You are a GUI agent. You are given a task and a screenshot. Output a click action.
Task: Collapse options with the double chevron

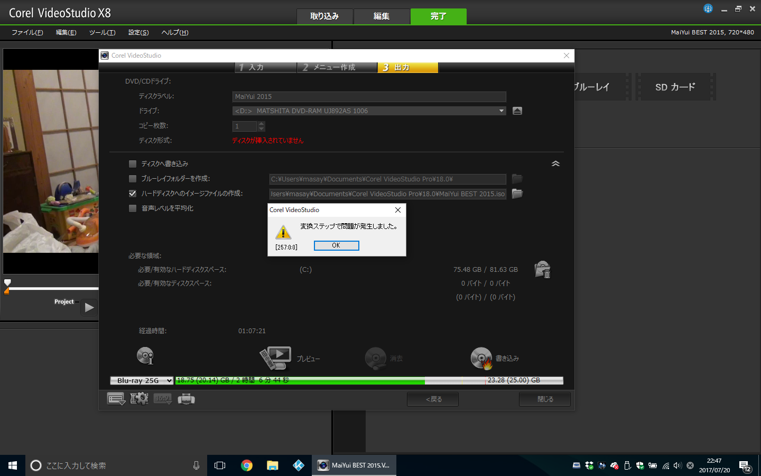[555, 164]
